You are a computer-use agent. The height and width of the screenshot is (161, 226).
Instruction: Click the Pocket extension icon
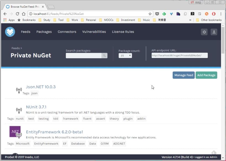157,14
